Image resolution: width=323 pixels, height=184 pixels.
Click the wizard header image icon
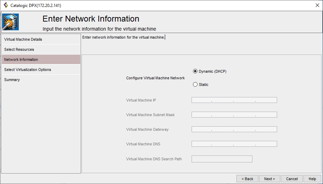click(10, 22)
